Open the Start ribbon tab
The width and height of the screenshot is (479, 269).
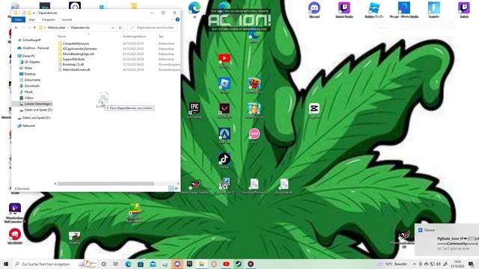[31, 19]
